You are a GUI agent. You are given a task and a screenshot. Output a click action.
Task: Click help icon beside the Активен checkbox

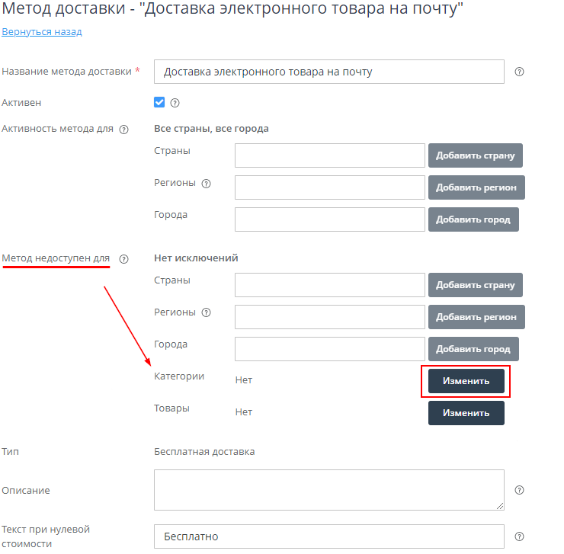pos(175,103)
